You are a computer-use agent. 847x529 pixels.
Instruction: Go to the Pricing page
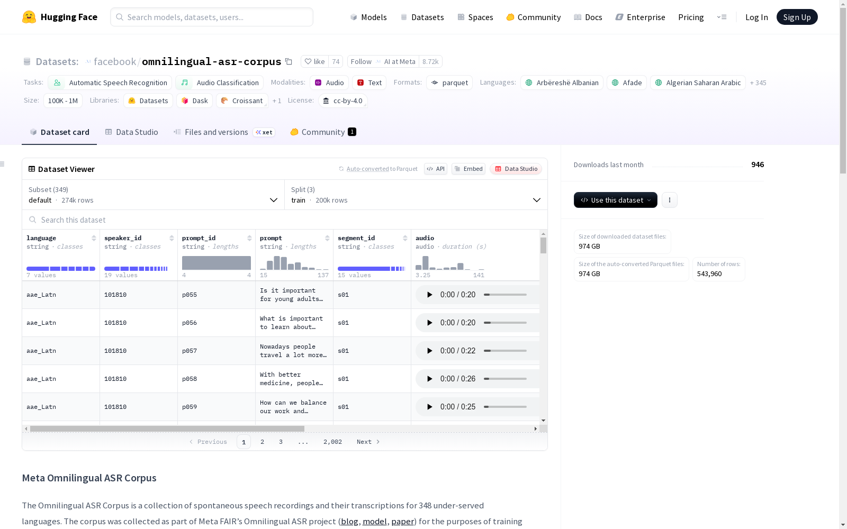pyautogui.click(x=691, y=17)
